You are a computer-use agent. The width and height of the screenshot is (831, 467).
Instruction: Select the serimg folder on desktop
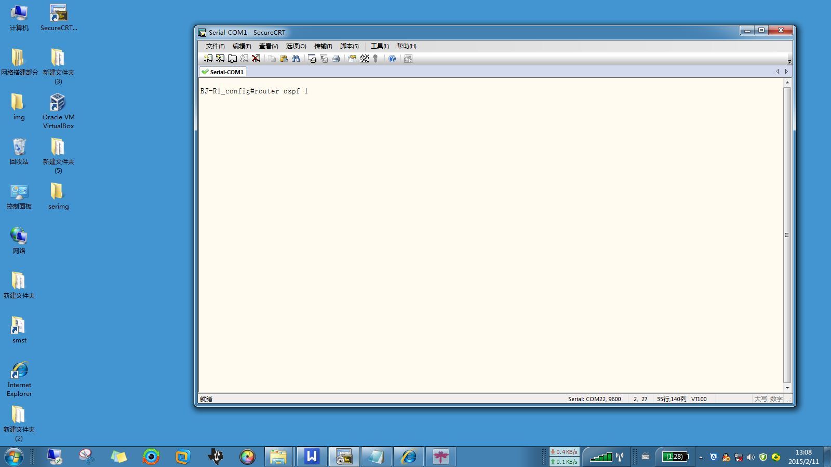tap(58, 196)
